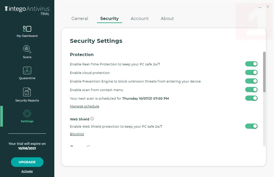Image resolution: width=274 pixels, height=177 pixels.
Task: Open the Blocklist link
Action: 77,134
